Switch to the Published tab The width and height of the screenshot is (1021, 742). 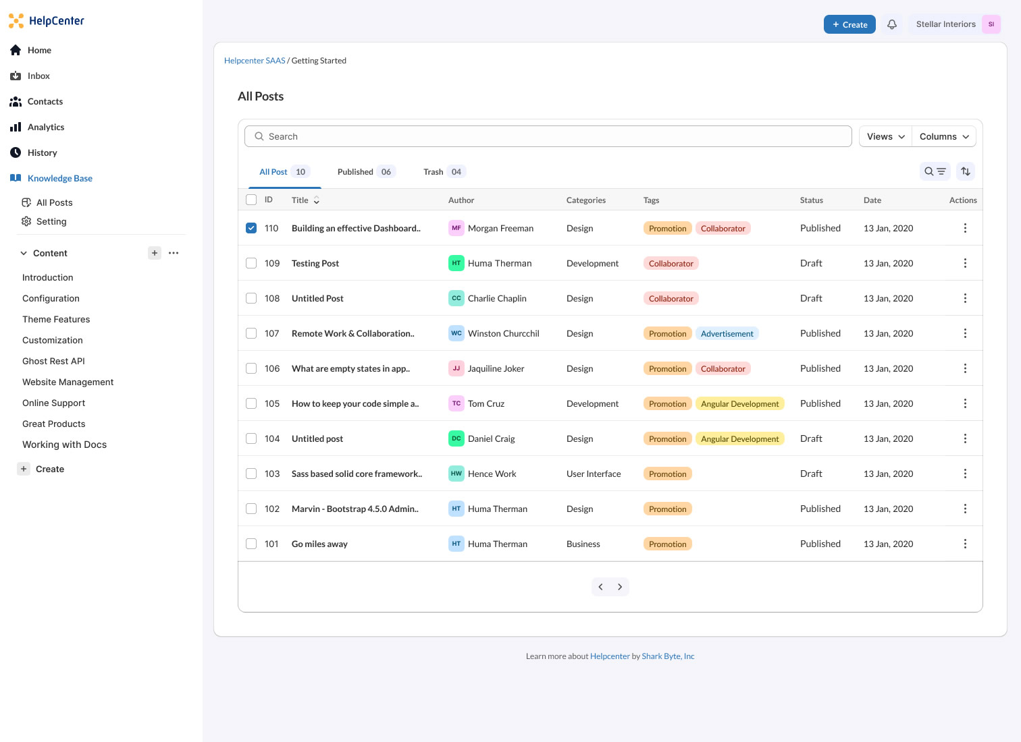pyautogui.click(x=365, y=172)
